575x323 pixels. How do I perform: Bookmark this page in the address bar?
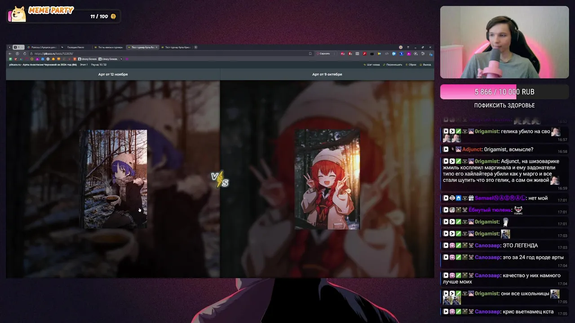[310, 53]
